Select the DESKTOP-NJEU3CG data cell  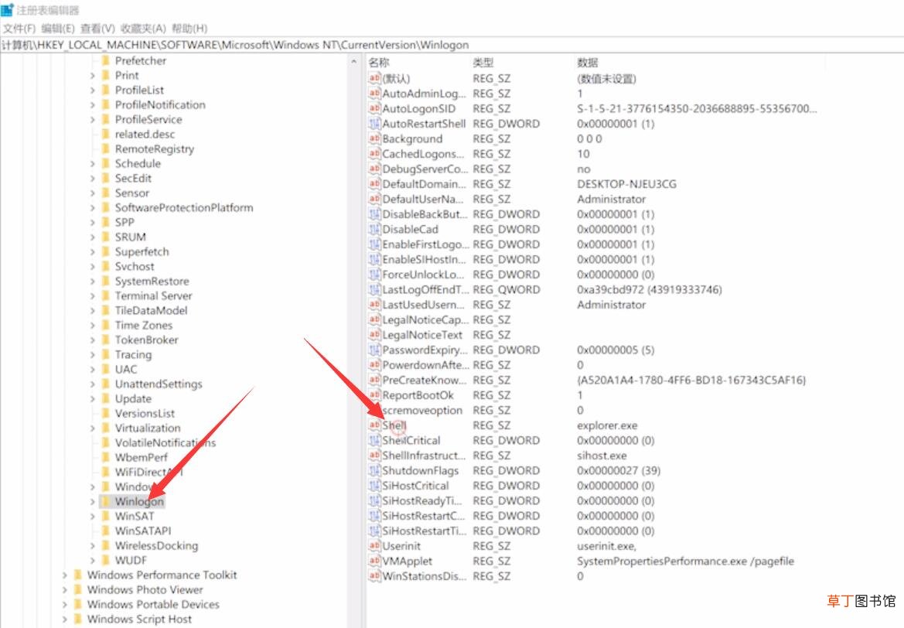click(626, 184)
